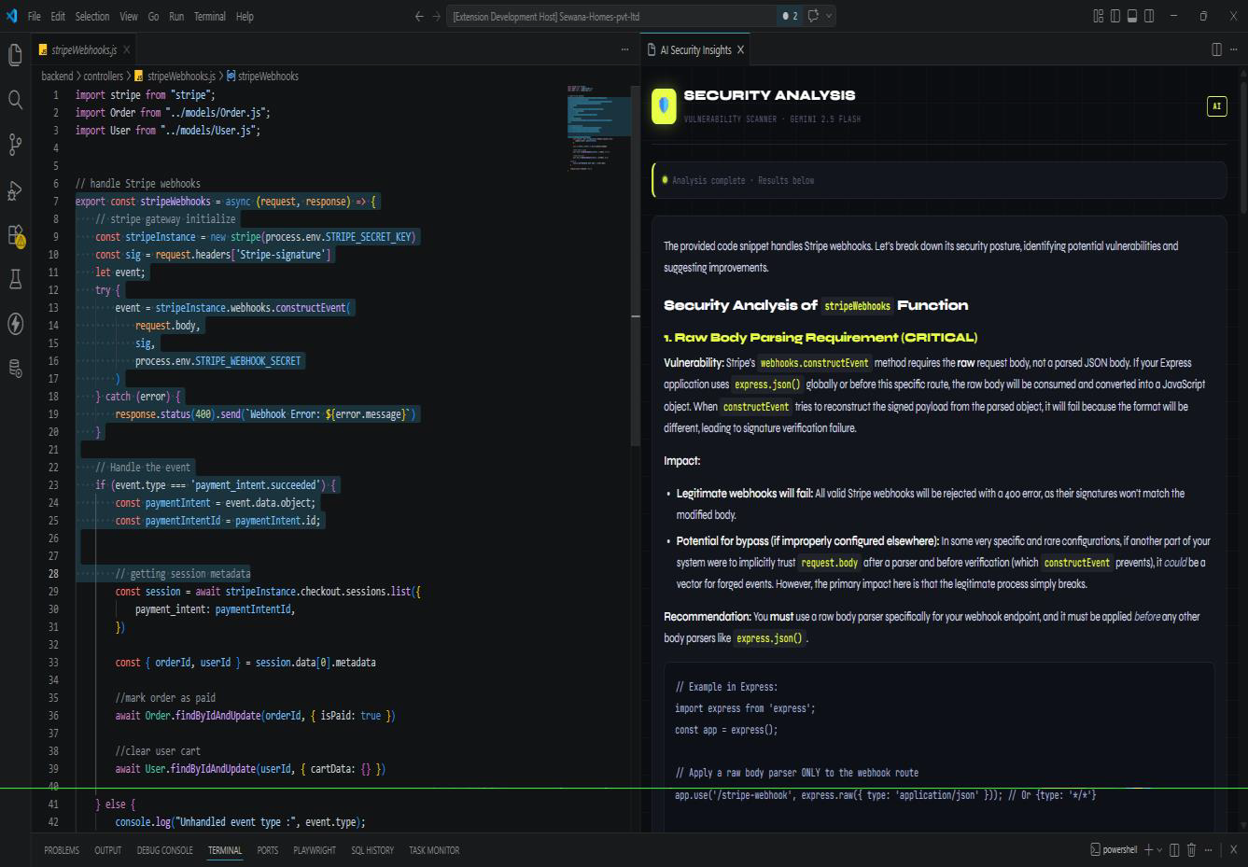1248x867 pixels.
Task: Expand the Copilot chat chevron in title bar
Action: pos(828,16)
